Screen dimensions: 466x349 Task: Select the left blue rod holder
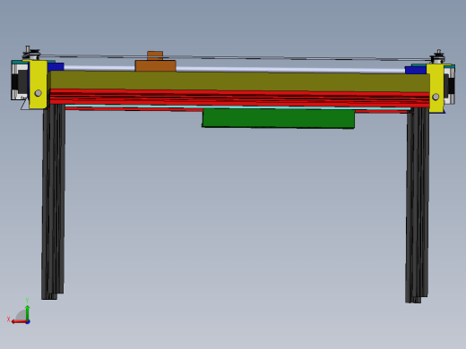pos(56,66)
